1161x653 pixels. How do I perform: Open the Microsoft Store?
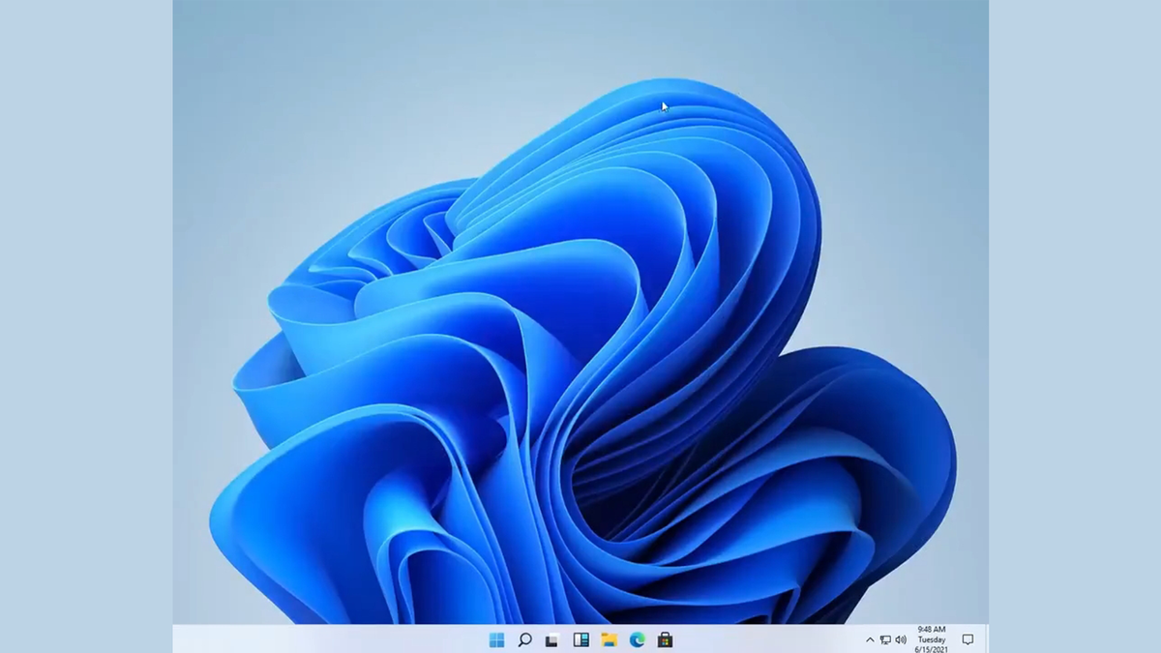[x=667, y=638]
